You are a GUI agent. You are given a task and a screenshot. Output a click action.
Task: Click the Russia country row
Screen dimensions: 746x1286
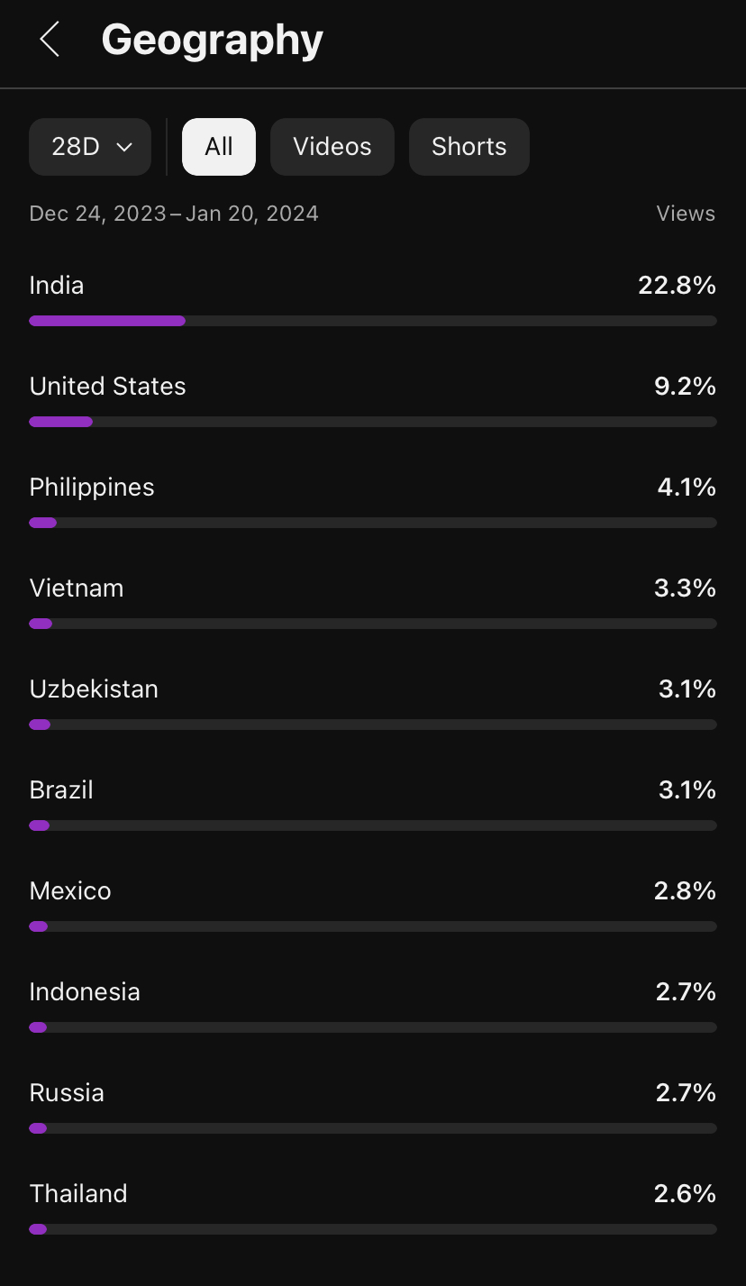(373, 1106)
